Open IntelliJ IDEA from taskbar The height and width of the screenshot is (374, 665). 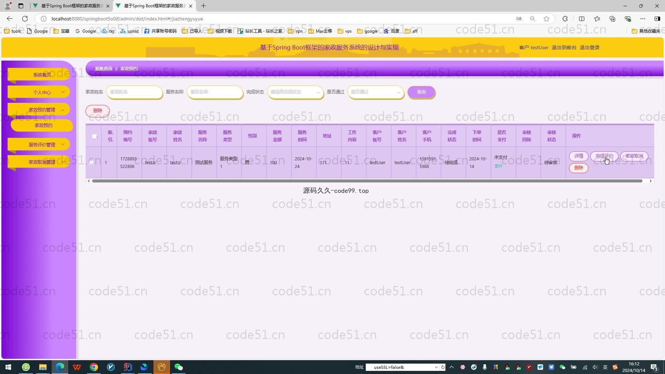click(x=127, y=367)
